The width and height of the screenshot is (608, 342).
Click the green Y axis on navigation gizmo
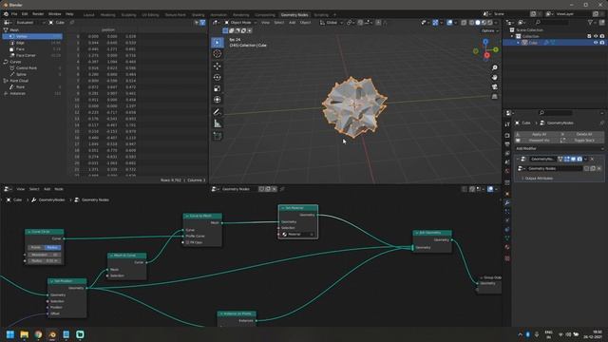[x=496, y=49]
